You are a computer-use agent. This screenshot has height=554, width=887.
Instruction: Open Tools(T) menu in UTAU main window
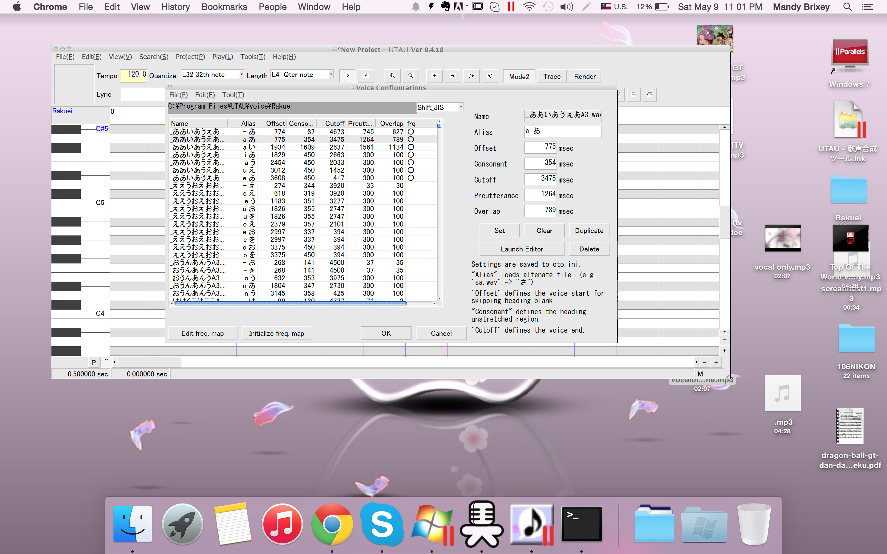pos(253,57)
